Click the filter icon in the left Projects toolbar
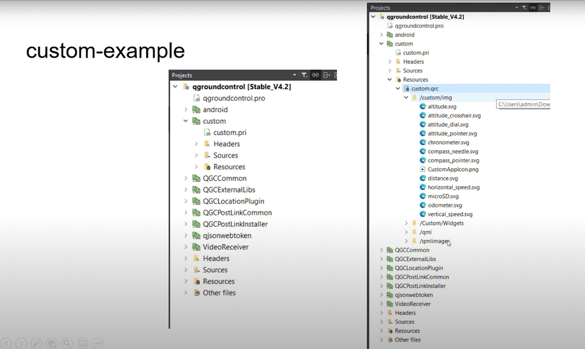This screenshot has height=349, width=585. point(304,75)
